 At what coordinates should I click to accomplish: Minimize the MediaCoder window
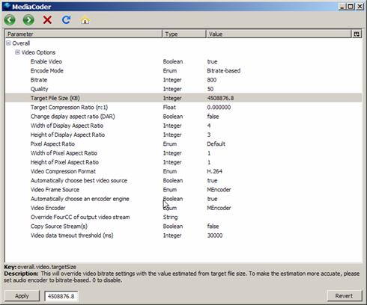[x=342, y=7]
